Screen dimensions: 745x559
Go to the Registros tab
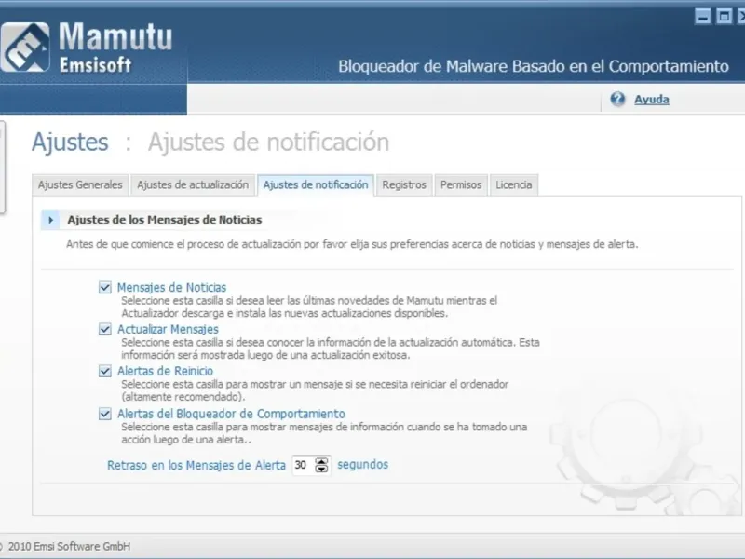point(404,184)
